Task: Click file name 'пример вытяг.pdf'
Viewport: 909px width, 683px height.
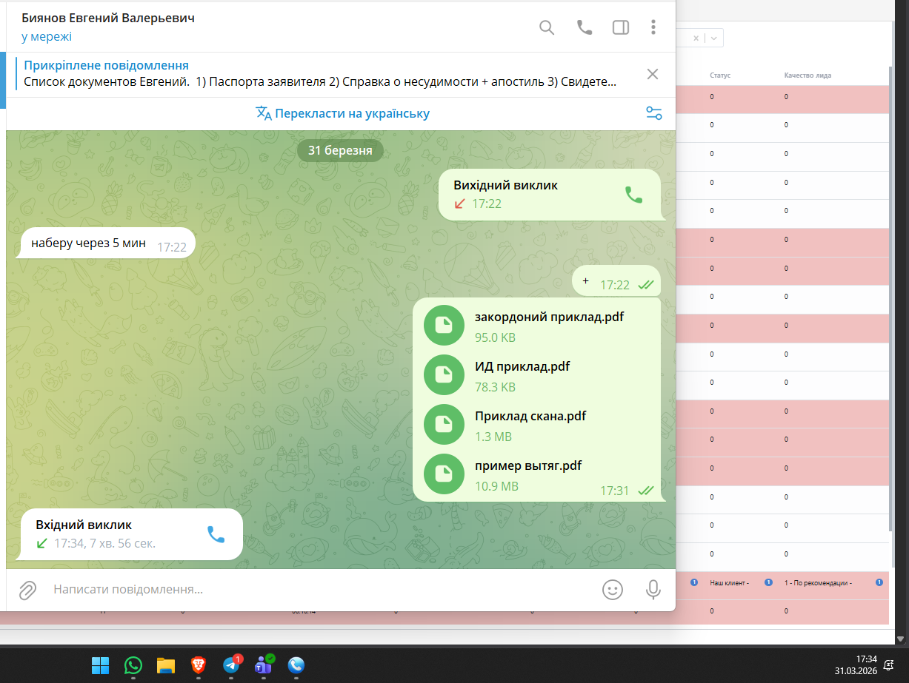Action: click(528, 465)
